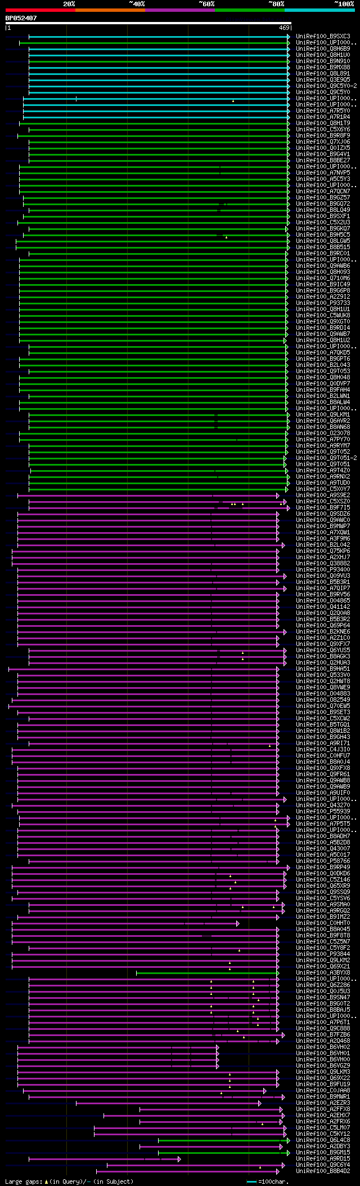
Task: Select label UniRef100_Q9LKM1
Action: pos(323,415)
